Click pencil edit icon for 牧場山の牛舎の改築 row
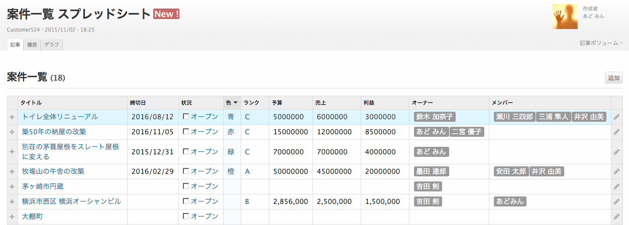629x225 pixels. coord(616,172)
